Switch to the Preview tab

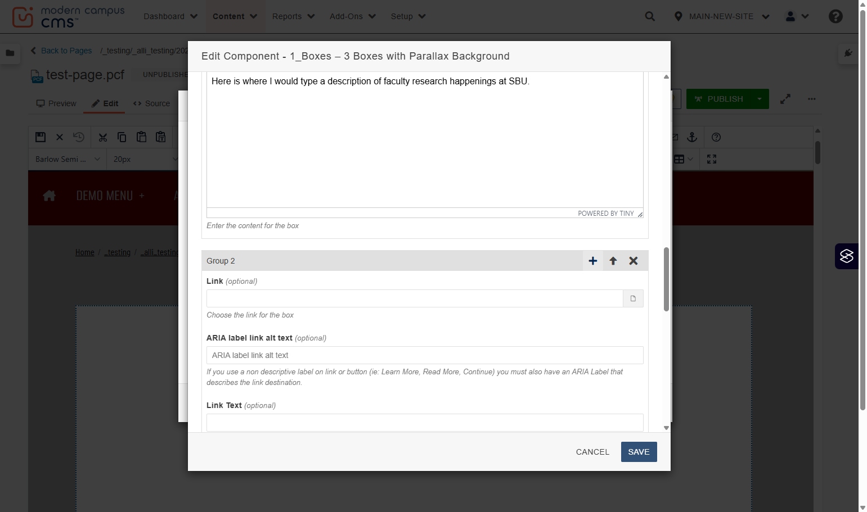pos(56,103)
